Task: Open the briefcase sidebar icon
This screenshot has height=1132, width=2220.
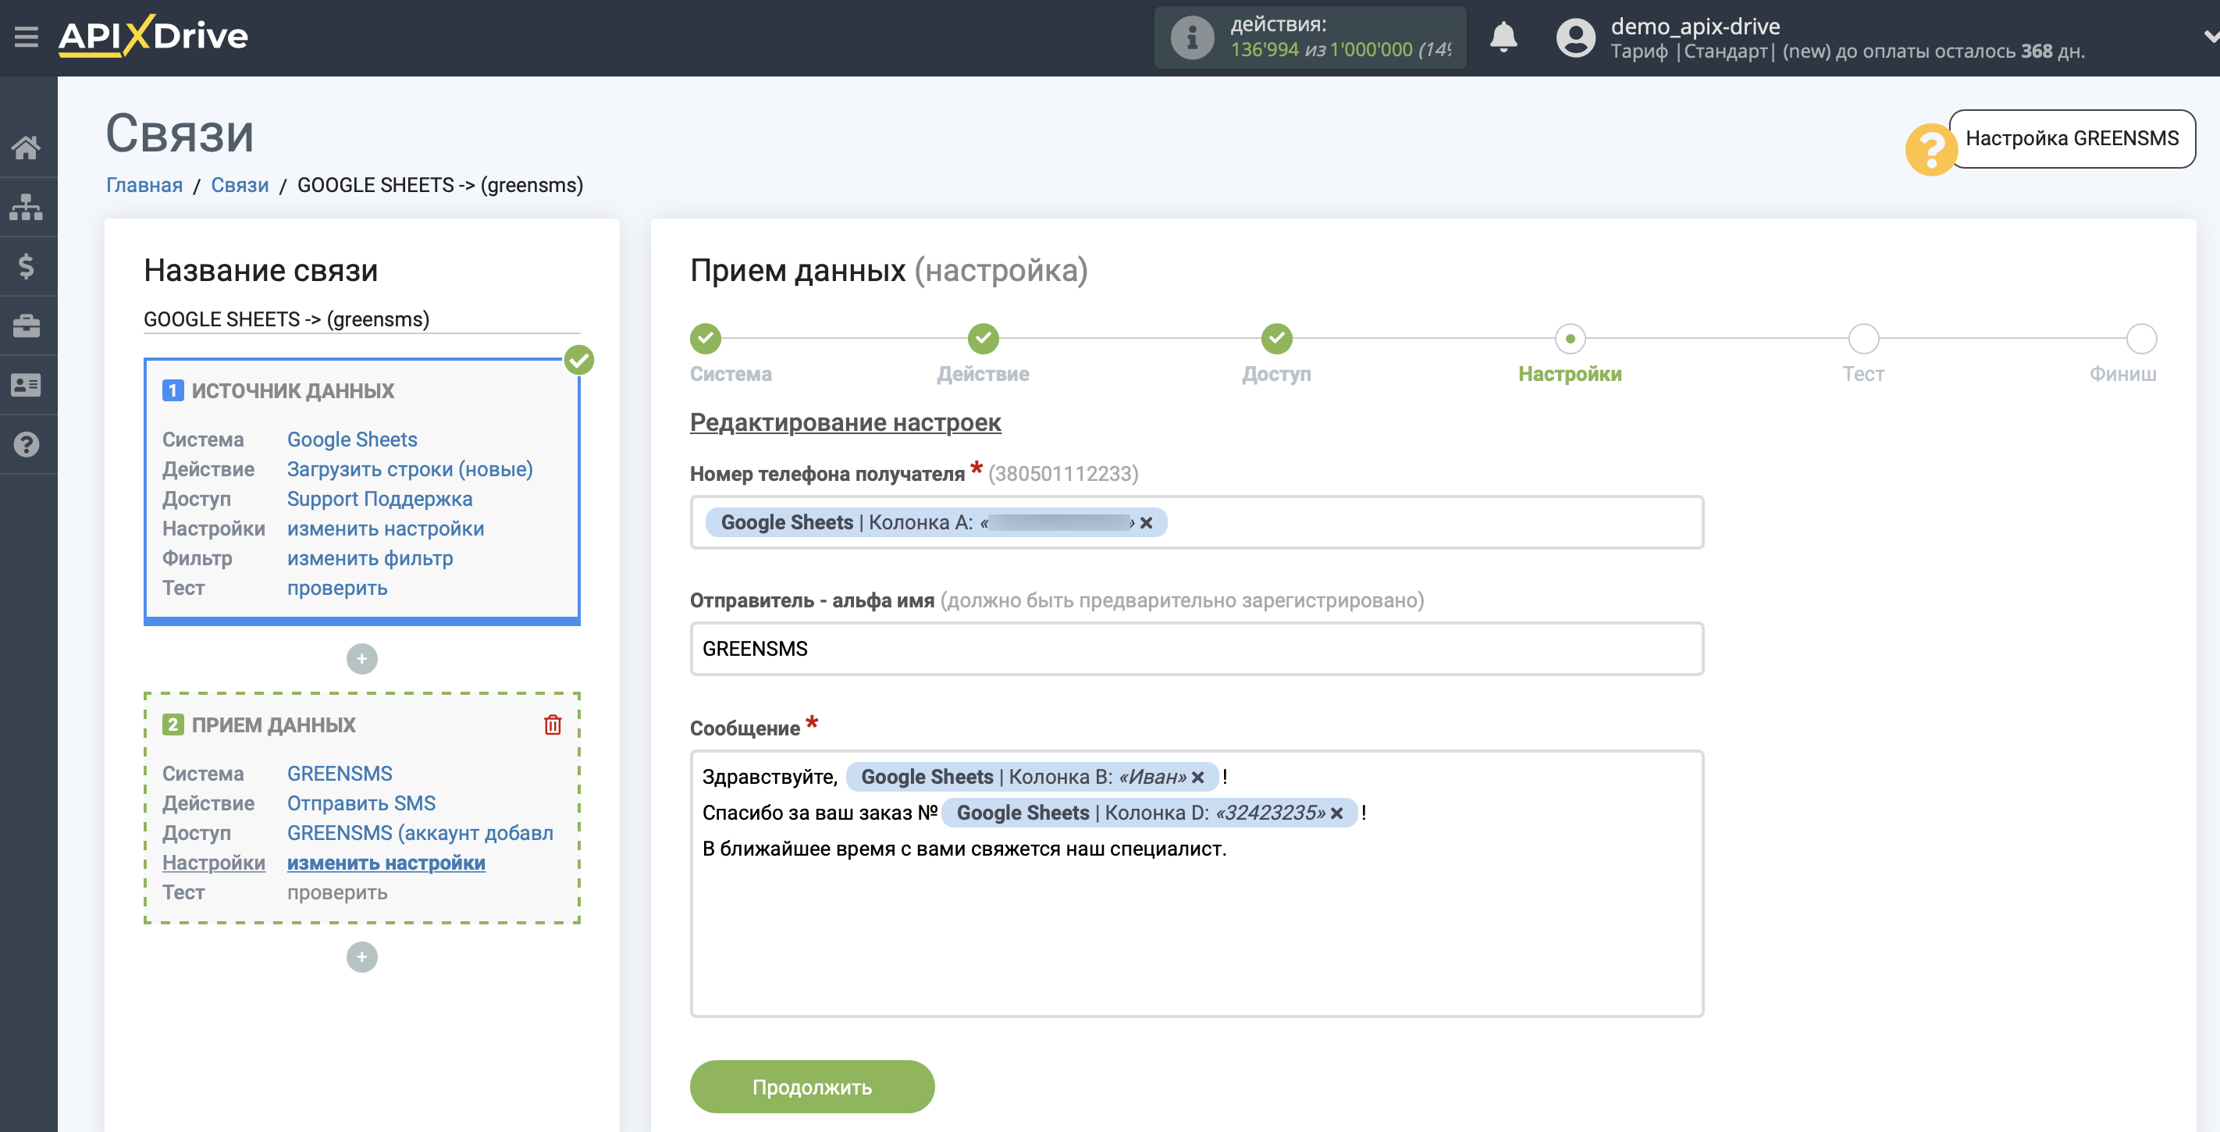Action: coord(26,326)
